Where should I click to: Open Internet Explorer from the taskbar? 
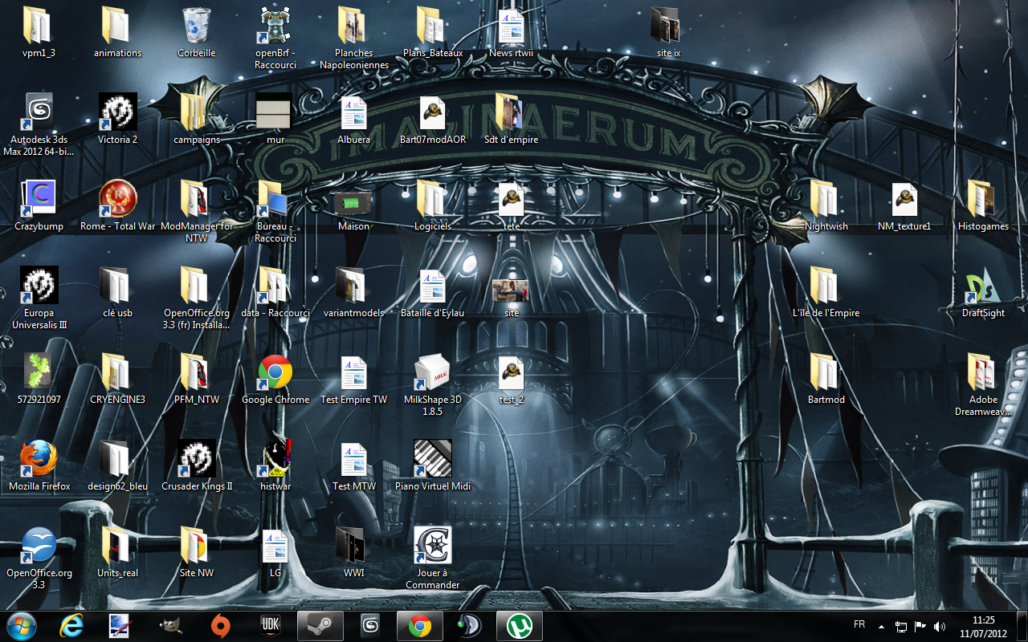(x=71, y=625)
